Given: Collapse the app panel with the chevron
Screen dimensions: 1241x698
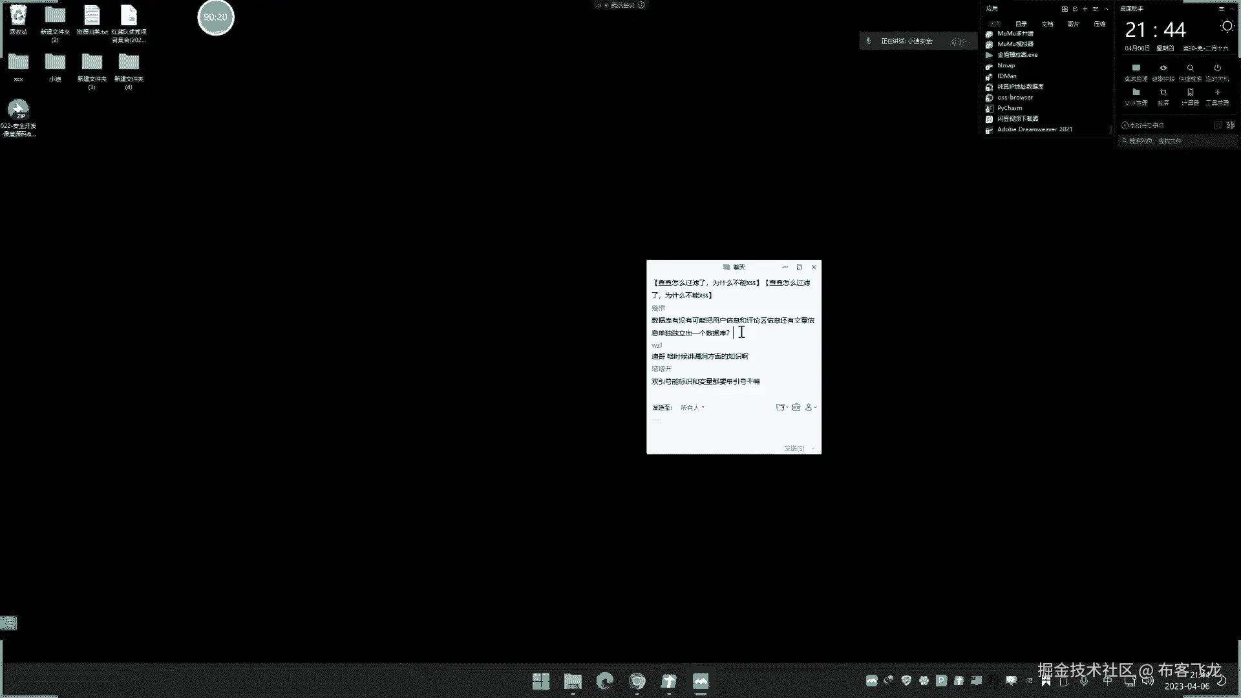Looking at the screenshot, I should tap(1107, 9).
